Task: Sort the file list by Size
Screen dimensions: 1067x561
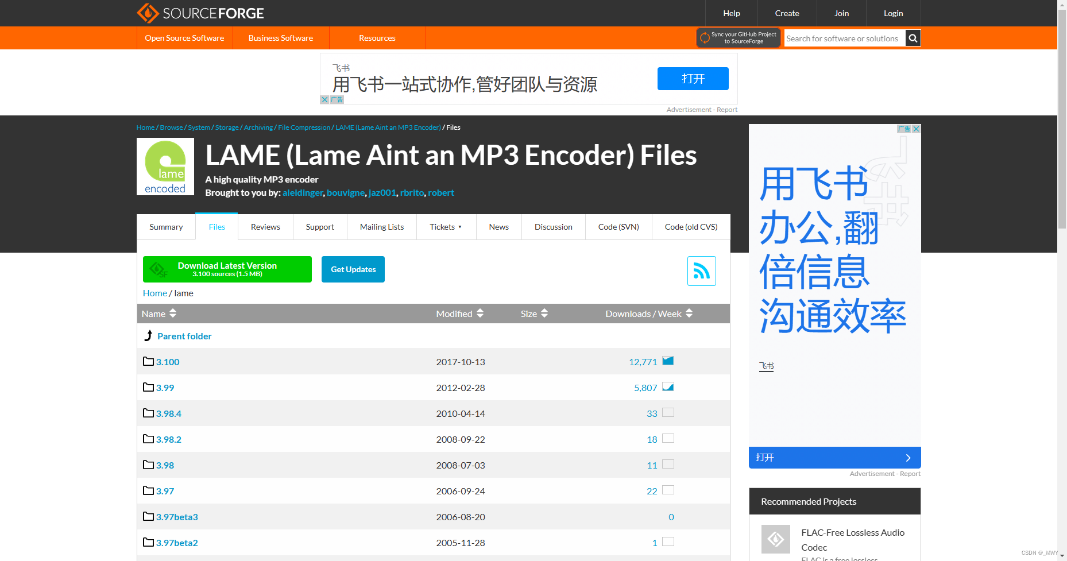Action: pos(534,314)
